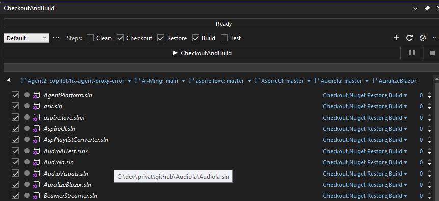Uncheck the AspireUI.sln checkbox
This screenshot has width=439, height=201.
click(x=15, y=129)
